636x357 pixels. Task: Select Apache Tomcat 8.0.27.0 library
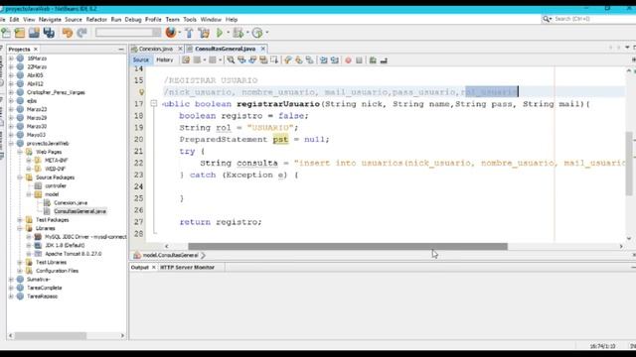coord(74,254)
